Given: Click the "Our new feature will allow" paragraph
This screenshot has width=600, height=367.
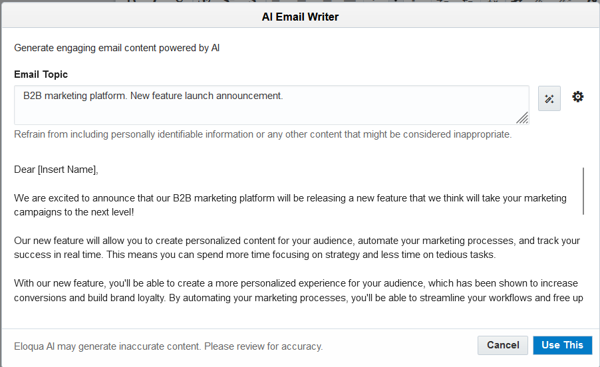Looking at the screenshot, I should pos(297,248).
